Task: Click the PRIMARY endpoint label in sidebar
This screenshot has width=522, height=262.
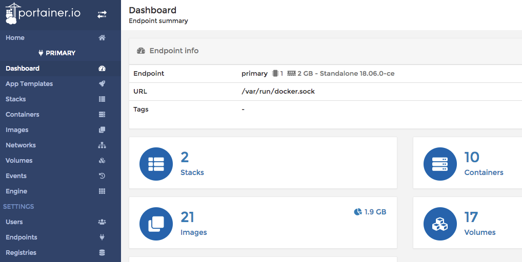Action: (x=61, y=53)
